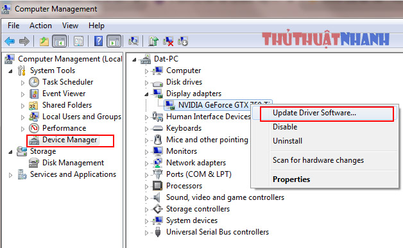The height and width of the screenshot is (248, 403).
Task: Toggle the Show/Hide Action Pane icon
Action: (114, 41)
